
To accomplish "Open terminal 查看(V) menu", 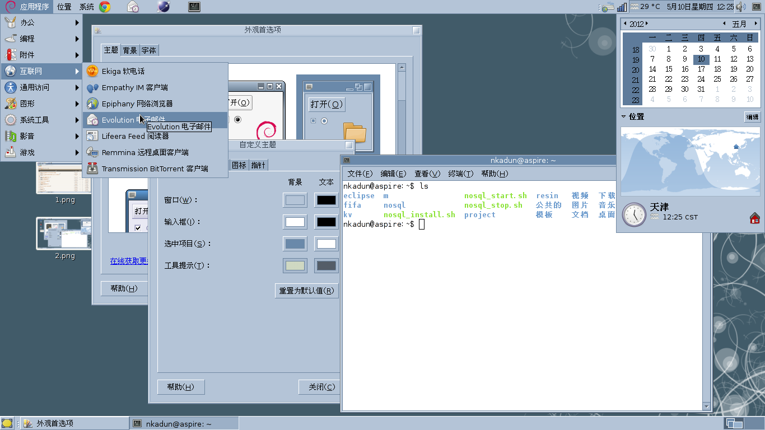I will coord(427,174).
